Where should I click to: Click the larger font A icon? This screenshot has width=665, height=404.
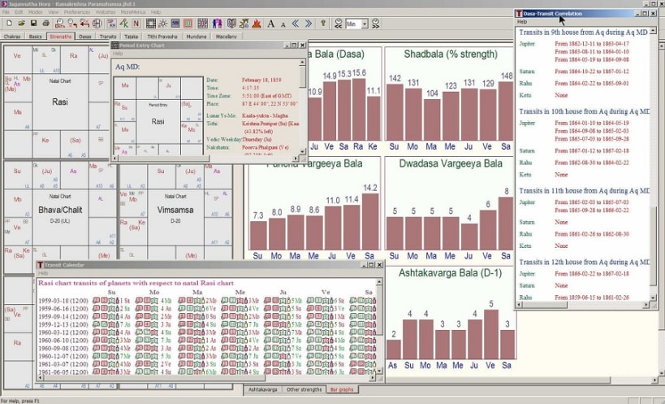click(270, 24)
